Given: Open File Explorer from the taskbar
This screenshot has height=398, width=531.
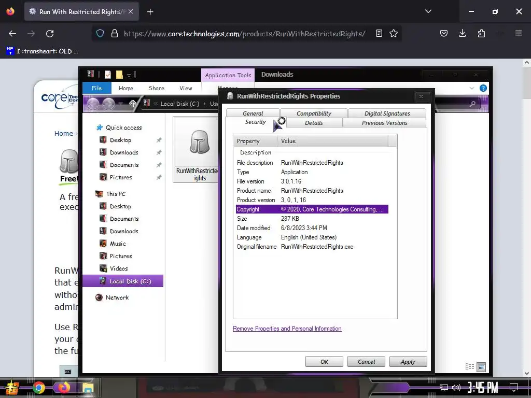Looking at the screenshot, I should 88,388.
